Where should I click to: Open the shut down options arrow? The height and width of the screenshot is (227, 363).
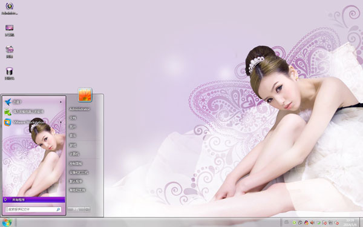[x=87, y=209]
